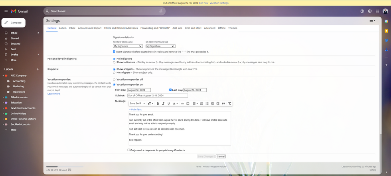Check Only send response to Contacts
Image resolution: width=391 pixels, height=176 pixels.
click(x=128, y=150)
